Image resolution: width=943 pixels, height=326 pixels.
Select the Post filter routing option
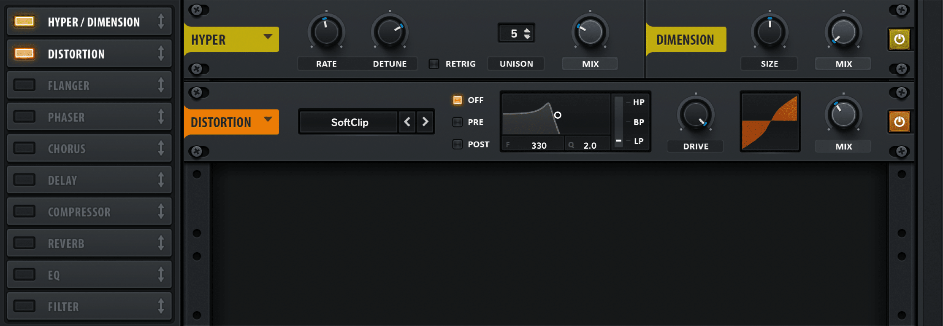click(458, 144)
